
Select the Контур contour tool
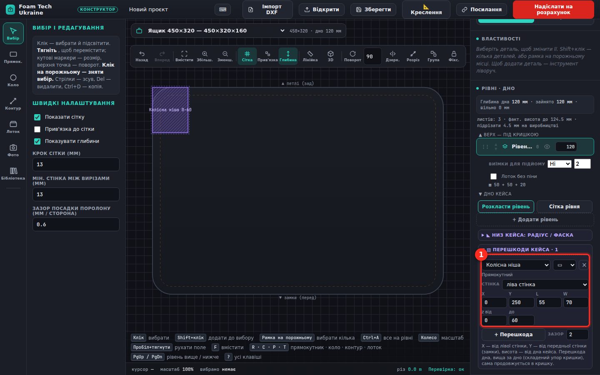tap(13, 104)
